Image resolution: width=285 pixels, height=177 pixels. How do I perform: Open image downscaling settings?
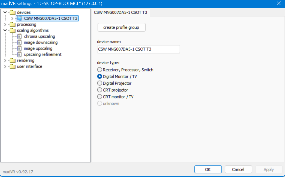(41, 42)
